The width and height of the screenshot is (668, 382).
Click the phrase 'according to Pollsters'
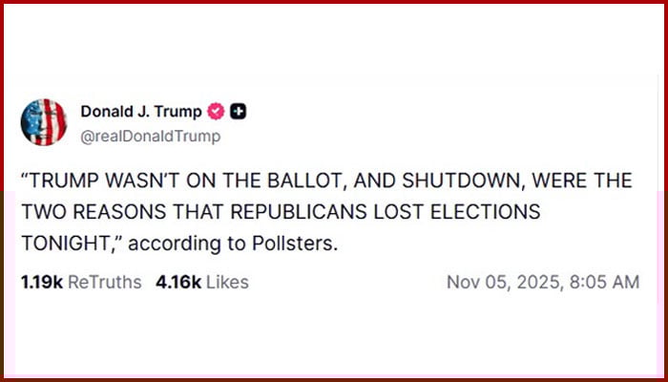(x=233, y=243)
